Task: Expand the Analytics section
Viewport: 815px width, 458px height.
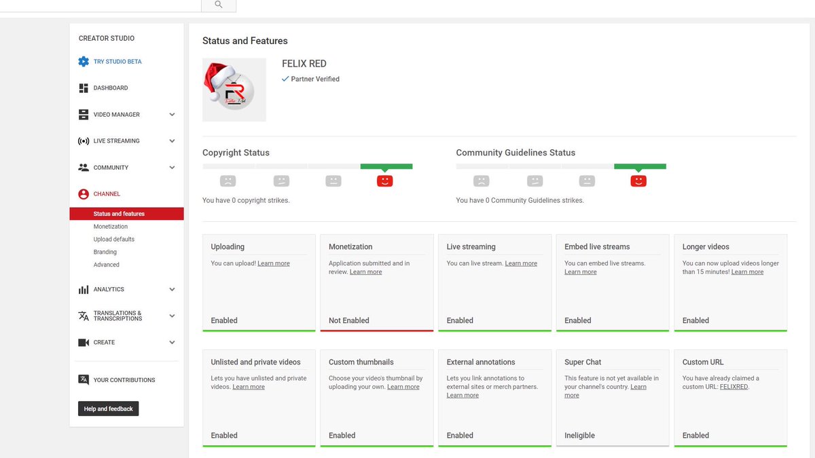Action: click(x=172, y=290)
